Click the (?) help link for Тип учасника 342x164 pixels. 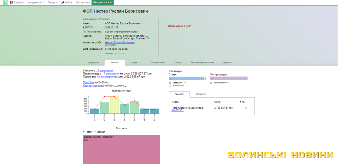click(x=84, y=32)
